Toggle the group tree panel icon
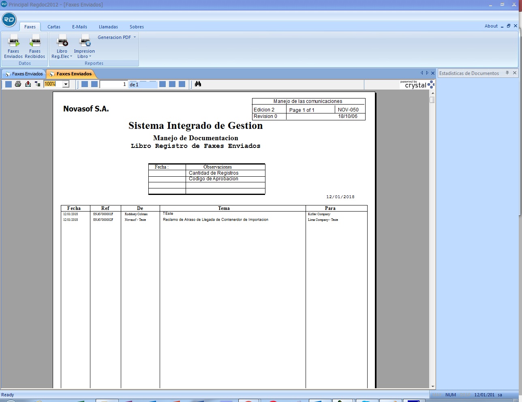 click(x=38, y=84)
